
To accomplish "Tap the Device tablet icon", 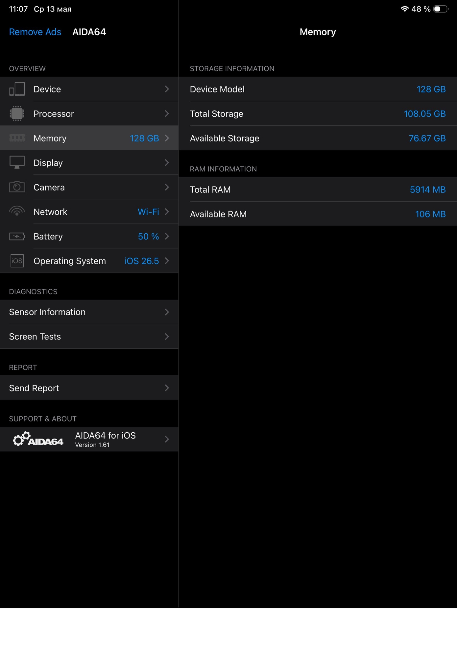I will [x=17, y=89].
